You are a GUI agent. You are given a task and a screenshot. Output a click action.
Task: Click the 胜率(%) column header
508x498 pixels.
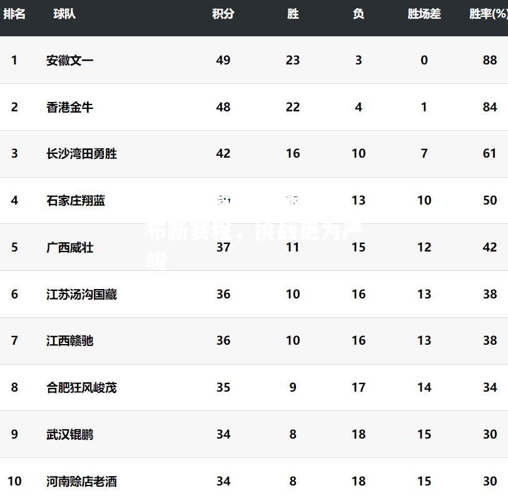pyautogui.click(x=489, y=14)
